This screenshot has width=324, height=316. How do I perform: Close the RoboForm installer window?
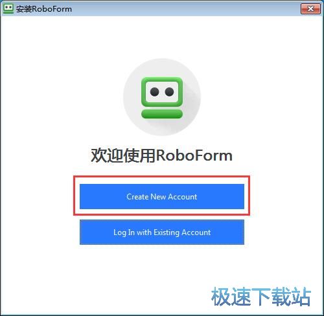point(310,9)
